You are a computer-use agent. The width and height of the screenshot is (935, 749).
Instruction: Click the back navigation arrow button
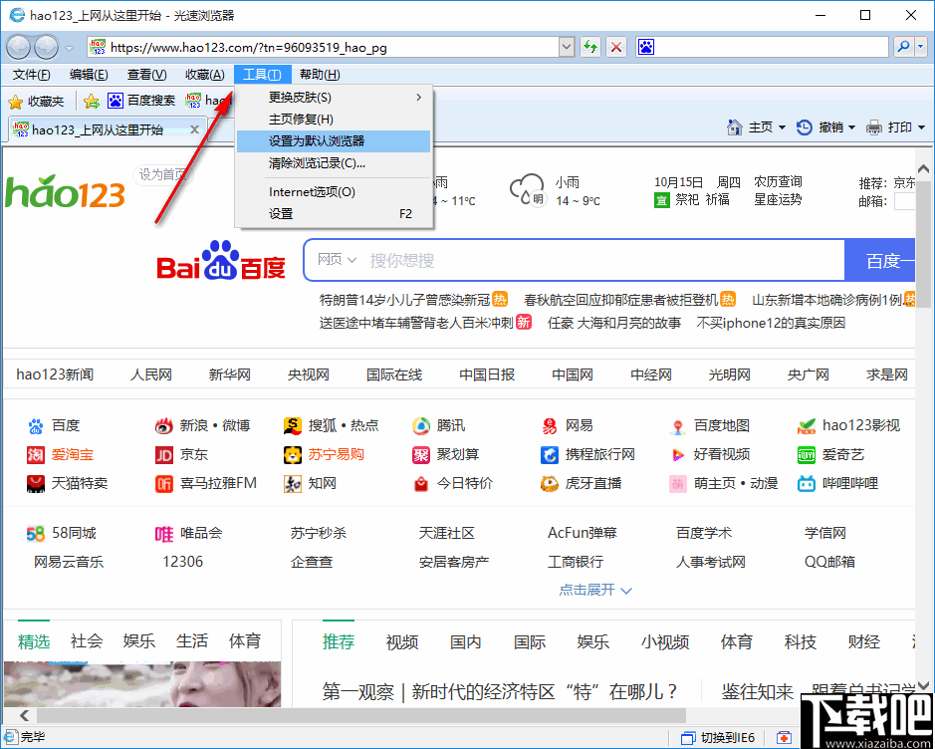[18, 47]
